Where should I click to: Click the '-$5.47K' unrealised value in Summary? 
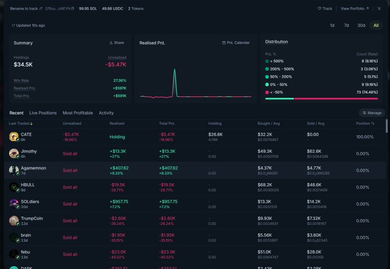116,65
